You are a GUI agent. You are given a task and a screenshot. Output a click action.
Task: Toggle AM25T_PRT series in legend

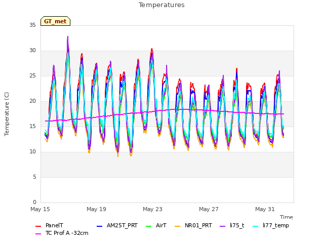tap(122, 225)
